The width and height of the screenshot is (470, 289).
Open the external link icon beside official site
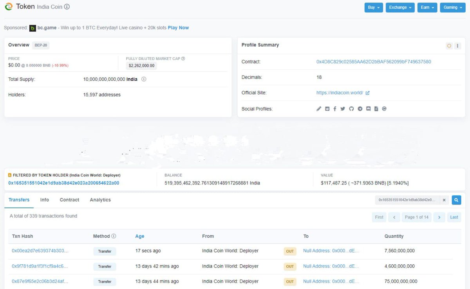(x=367, y=93)
